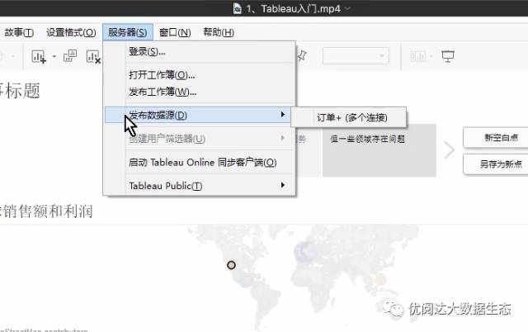
Task: Click the pin (fix axis) toolbar icon
Action: coord(301,56)
